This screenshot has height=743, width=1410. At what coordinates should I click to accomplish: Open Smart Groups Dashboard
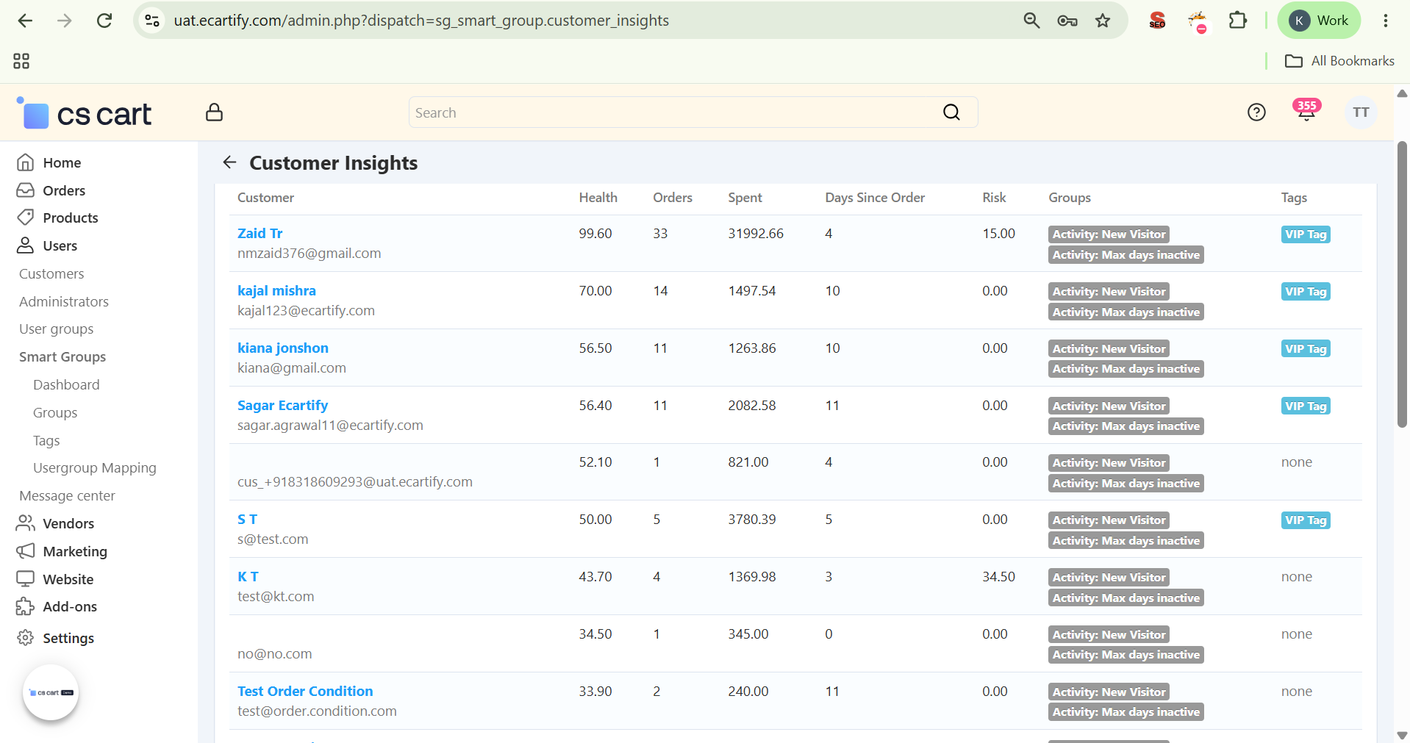click(66, 384)
